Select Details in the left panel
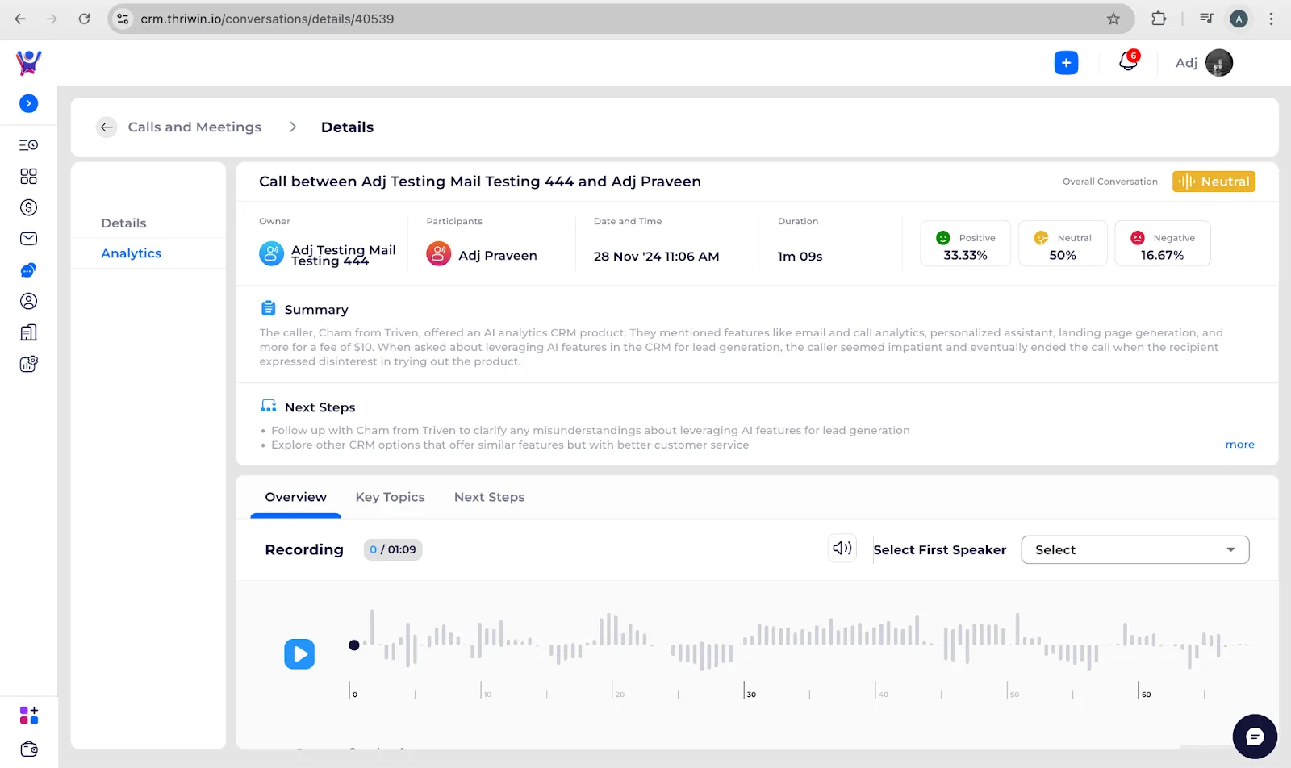Image resolution: width=1291 pixels, height=768 pixels. 123,223
